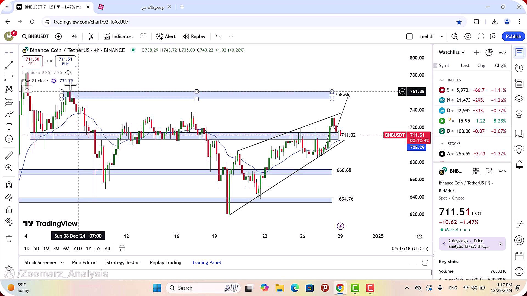527x296 pixels.
Task: Open the Alerts clock panel icon
Action: pos(519,68)
